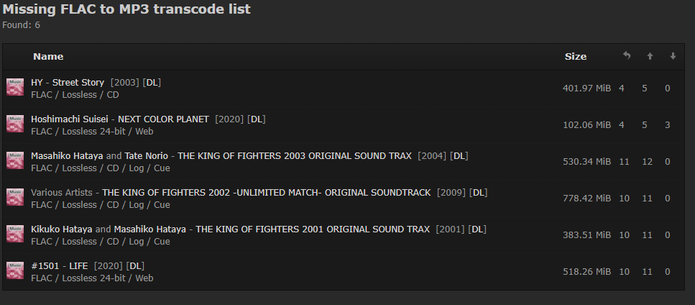Sort the list by Name column
This screenshot has width=695, height=305.
(x=48, y=56)
